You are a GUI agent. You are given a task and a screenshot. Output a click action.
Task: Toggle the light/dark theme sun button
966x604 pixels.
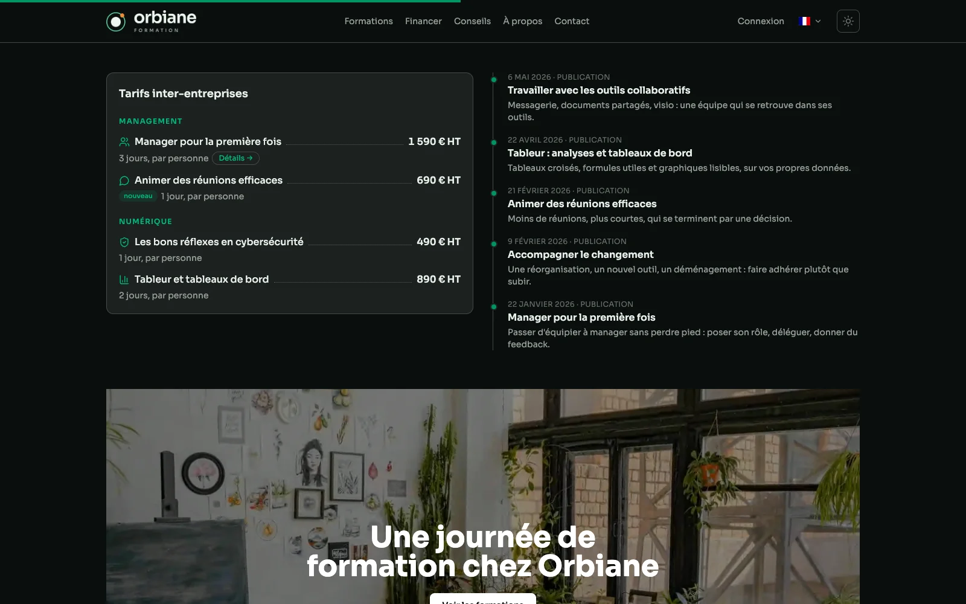pyautogui.click(x=848, y=21)
